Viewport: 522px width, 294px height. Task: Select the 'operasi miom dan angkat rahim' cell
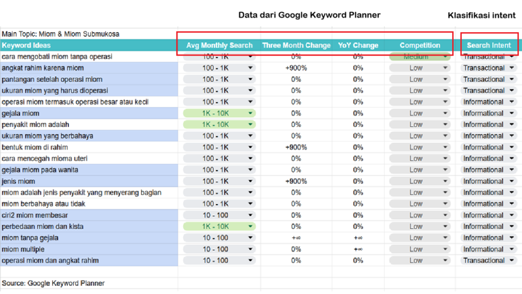[89, 261]
